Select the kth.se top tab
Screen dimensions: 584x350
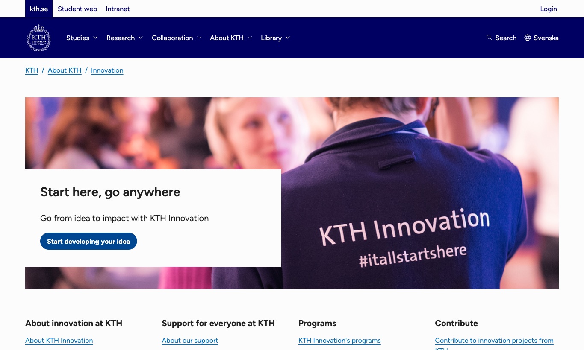tap(39, 9)
